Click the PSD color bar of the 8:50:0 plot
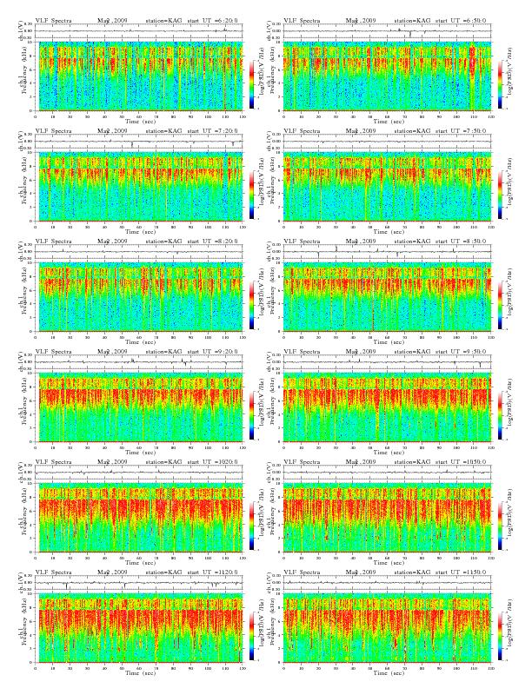 coord(500,305)
